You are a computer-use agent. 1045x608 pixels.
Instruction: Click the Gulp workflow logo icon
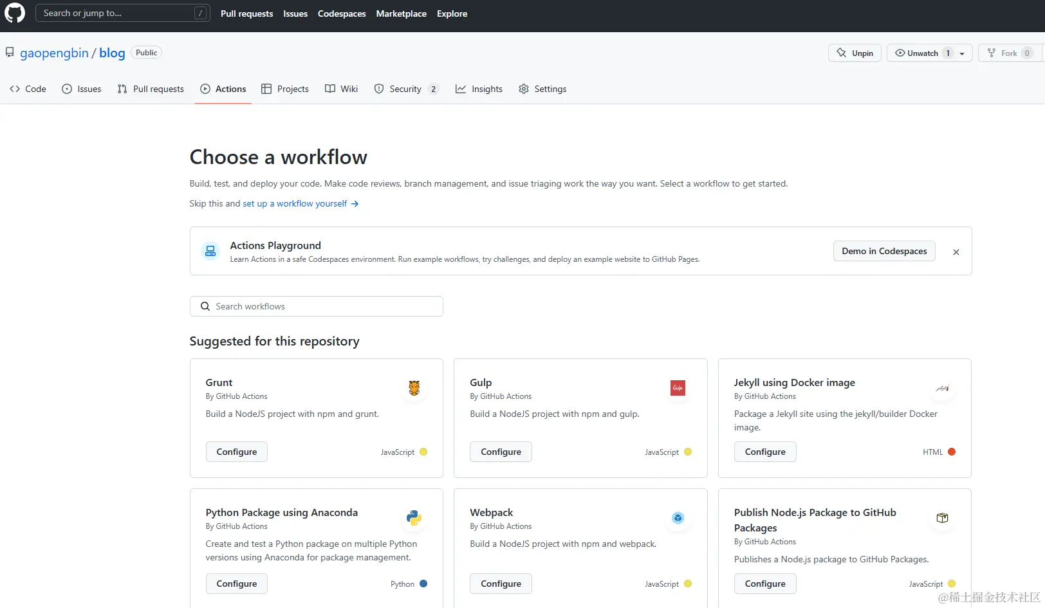tap(678, 388)
